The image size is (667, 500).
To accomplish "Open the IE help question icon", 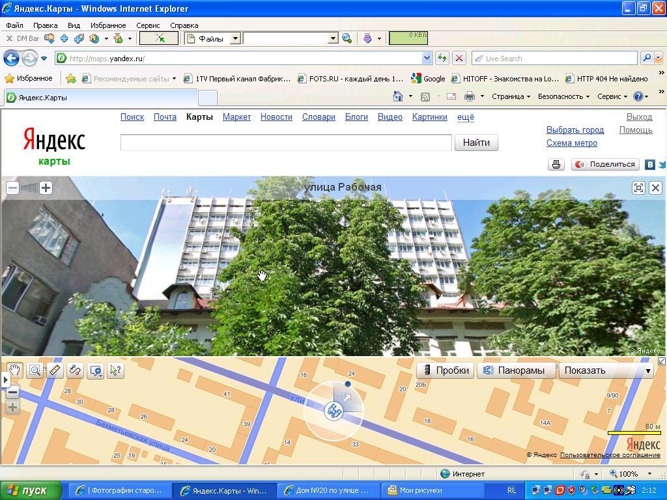I will [x=638, y=96].
